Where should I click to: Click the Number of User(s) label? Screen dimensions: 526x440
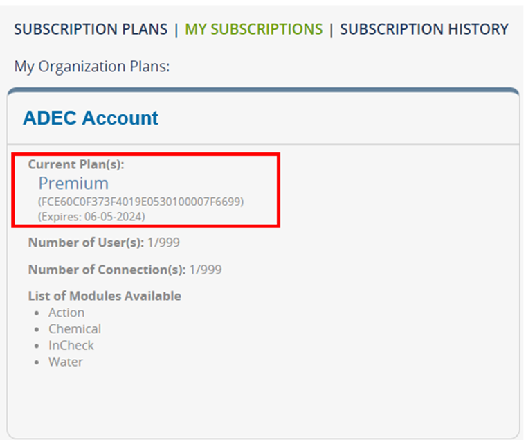[x=86, y=243]
